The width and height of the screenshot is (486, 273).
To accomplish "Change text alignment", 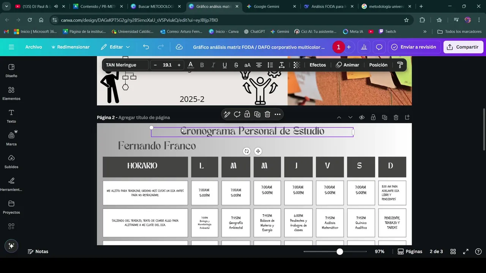I will point(259,65).
